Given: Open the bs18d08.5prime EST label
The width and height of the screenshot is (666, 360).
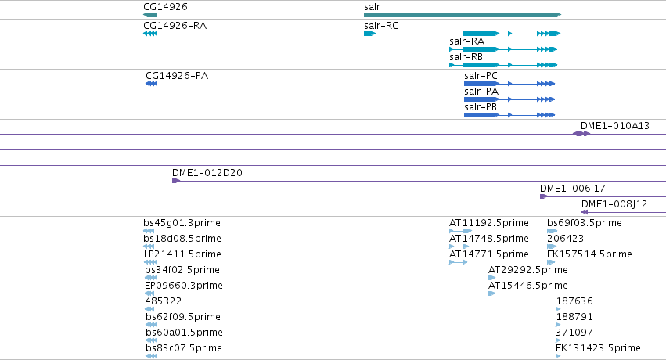Looking at the screenshot, I should coord(182,239).
